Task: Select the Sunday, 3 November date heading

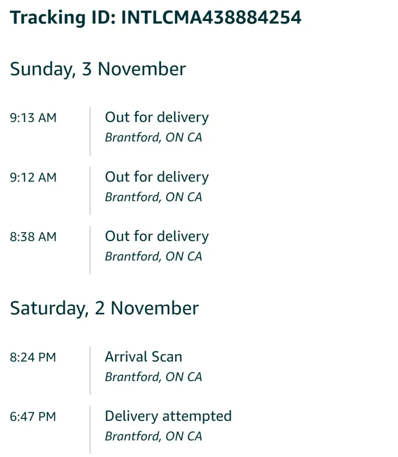Action: (x=98, y=69)
